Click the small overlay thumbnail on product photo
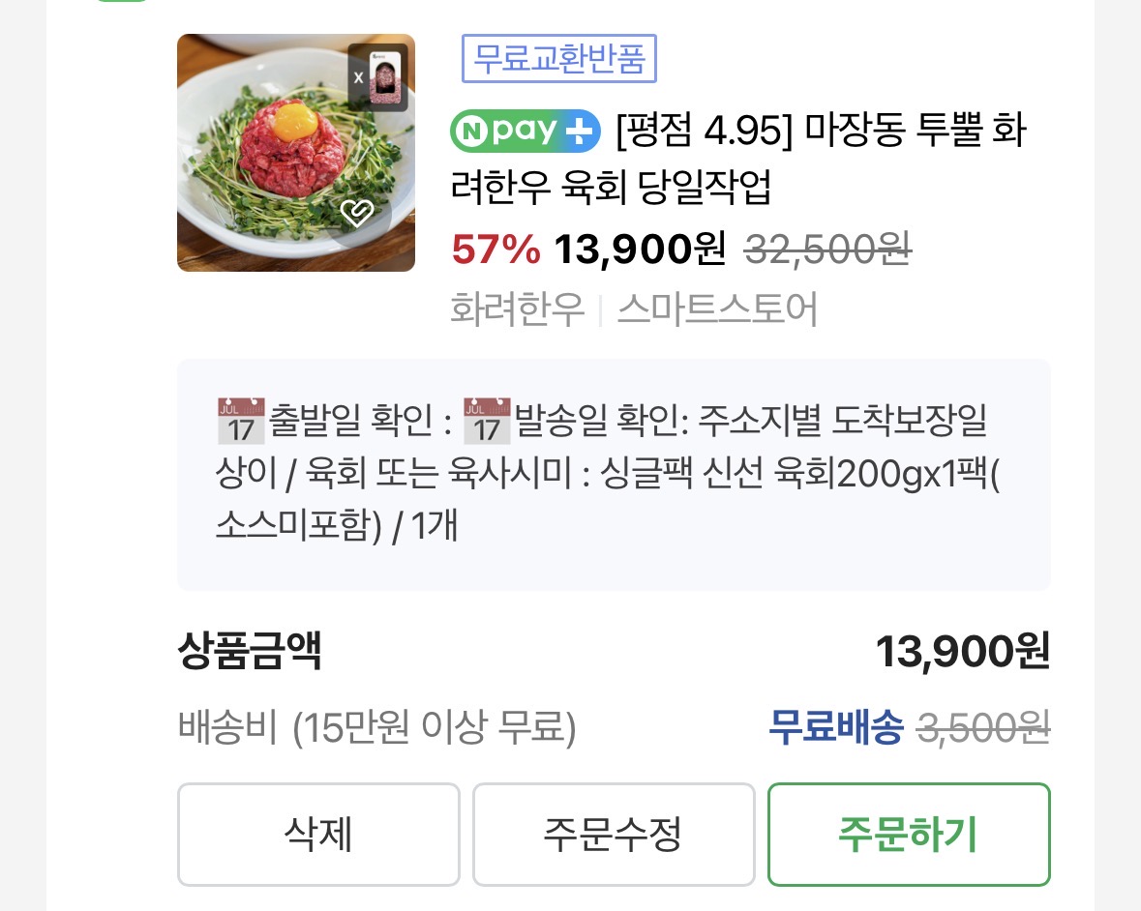This screenshot has width=1141, height=911. [379, 76]
